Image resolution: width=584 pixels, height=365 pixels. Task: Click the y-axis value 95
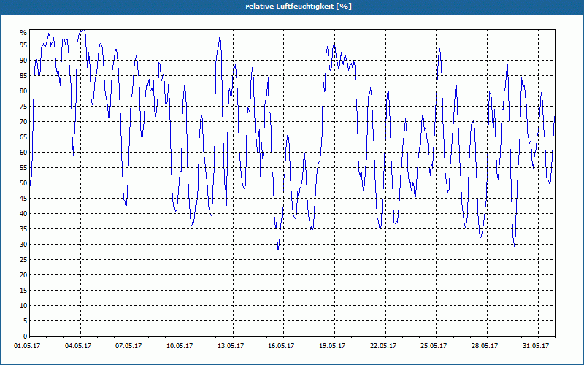tap(23, 45)
